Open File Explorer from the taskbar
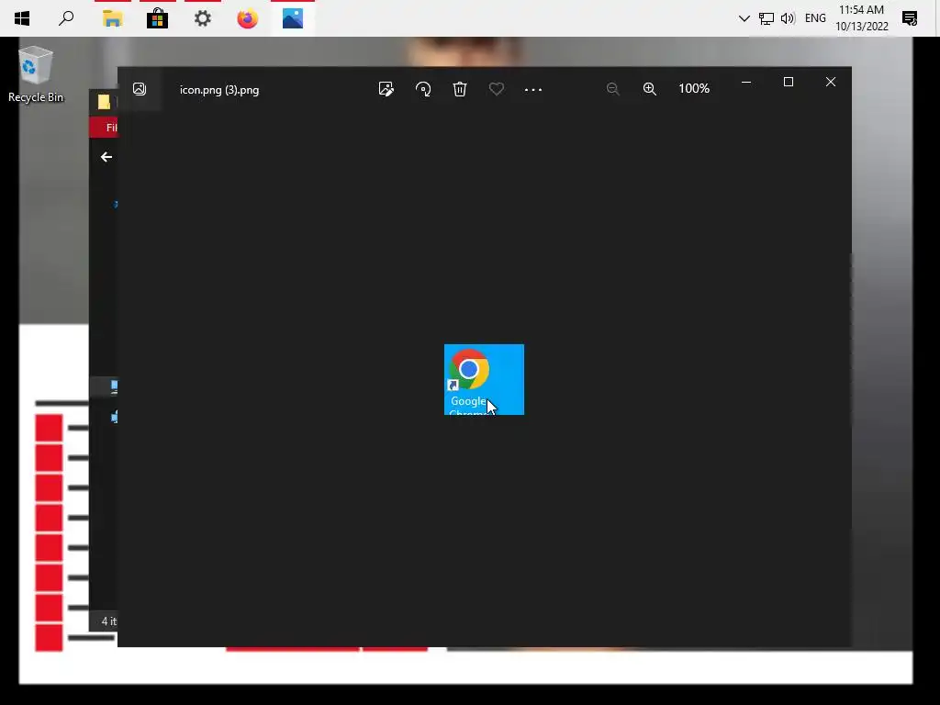 click(112, 18)
